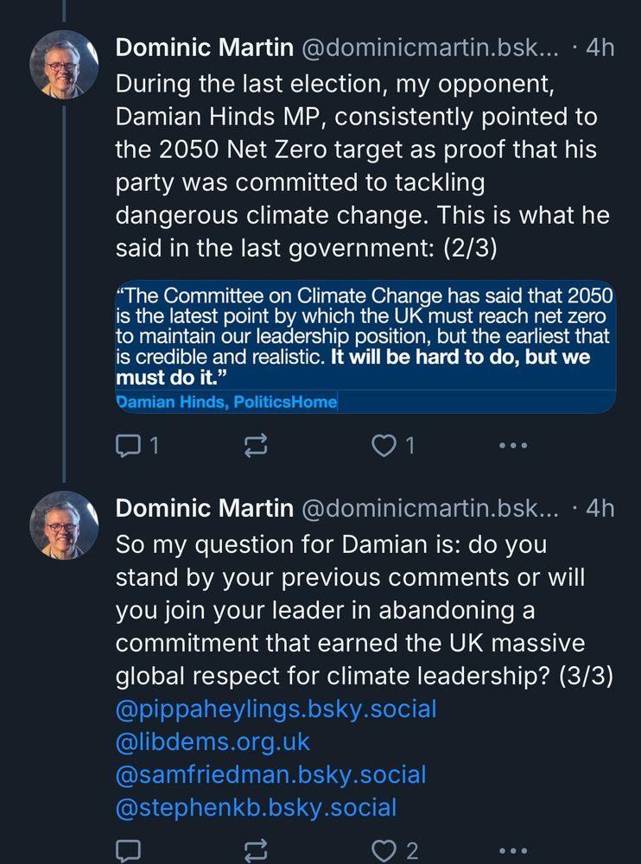Open the 4h timestamp of (3/3) post
The height and width of the screenshot is (864, 641).
[x=600, y=509]
